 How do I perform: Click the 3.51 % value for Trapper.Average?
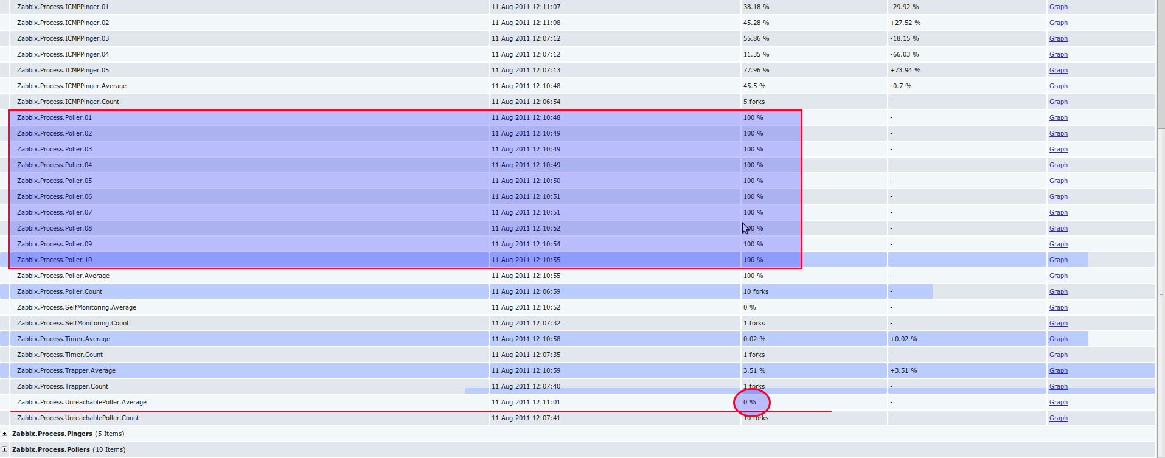(x=754, y=370)
